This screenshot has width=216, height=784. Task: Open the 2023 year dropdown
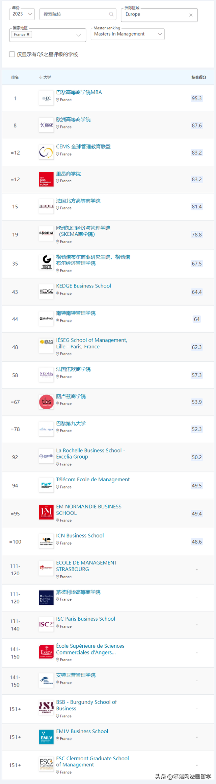(22, 14)
